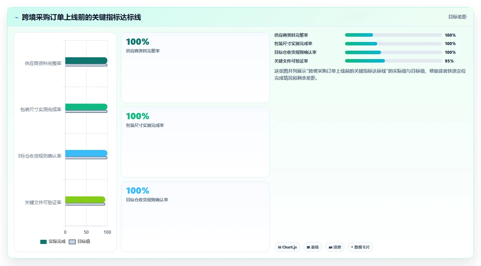Click the 目标仓收货规则确认率 progress bar
The width and height of the screenshot is (481, 266).
tap(393, 52)
